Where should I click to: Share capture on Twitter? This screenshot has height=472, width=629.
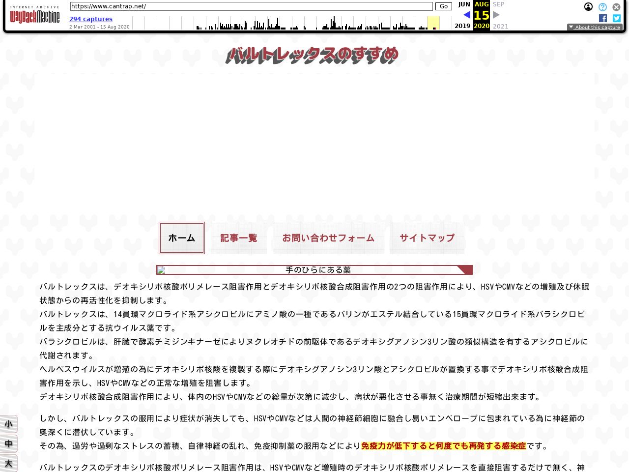[616, 18]
